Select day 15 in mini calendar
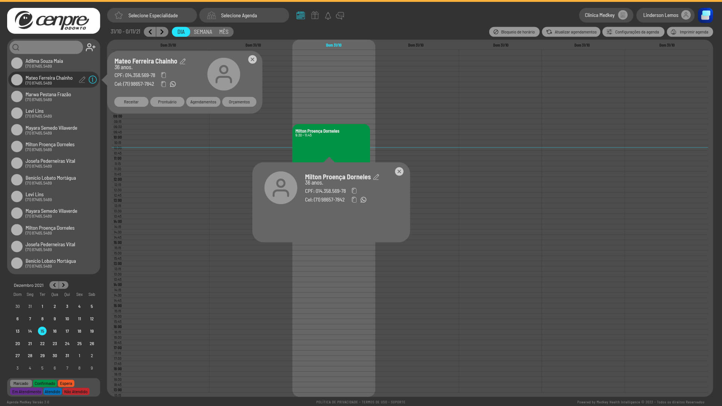The height and width of the screenshot is (406, 722). (42, 331)
